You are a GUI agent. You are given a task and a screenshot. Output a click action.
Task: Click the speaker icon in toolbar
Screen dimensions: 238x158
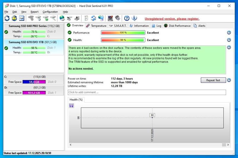click(118, 18)
